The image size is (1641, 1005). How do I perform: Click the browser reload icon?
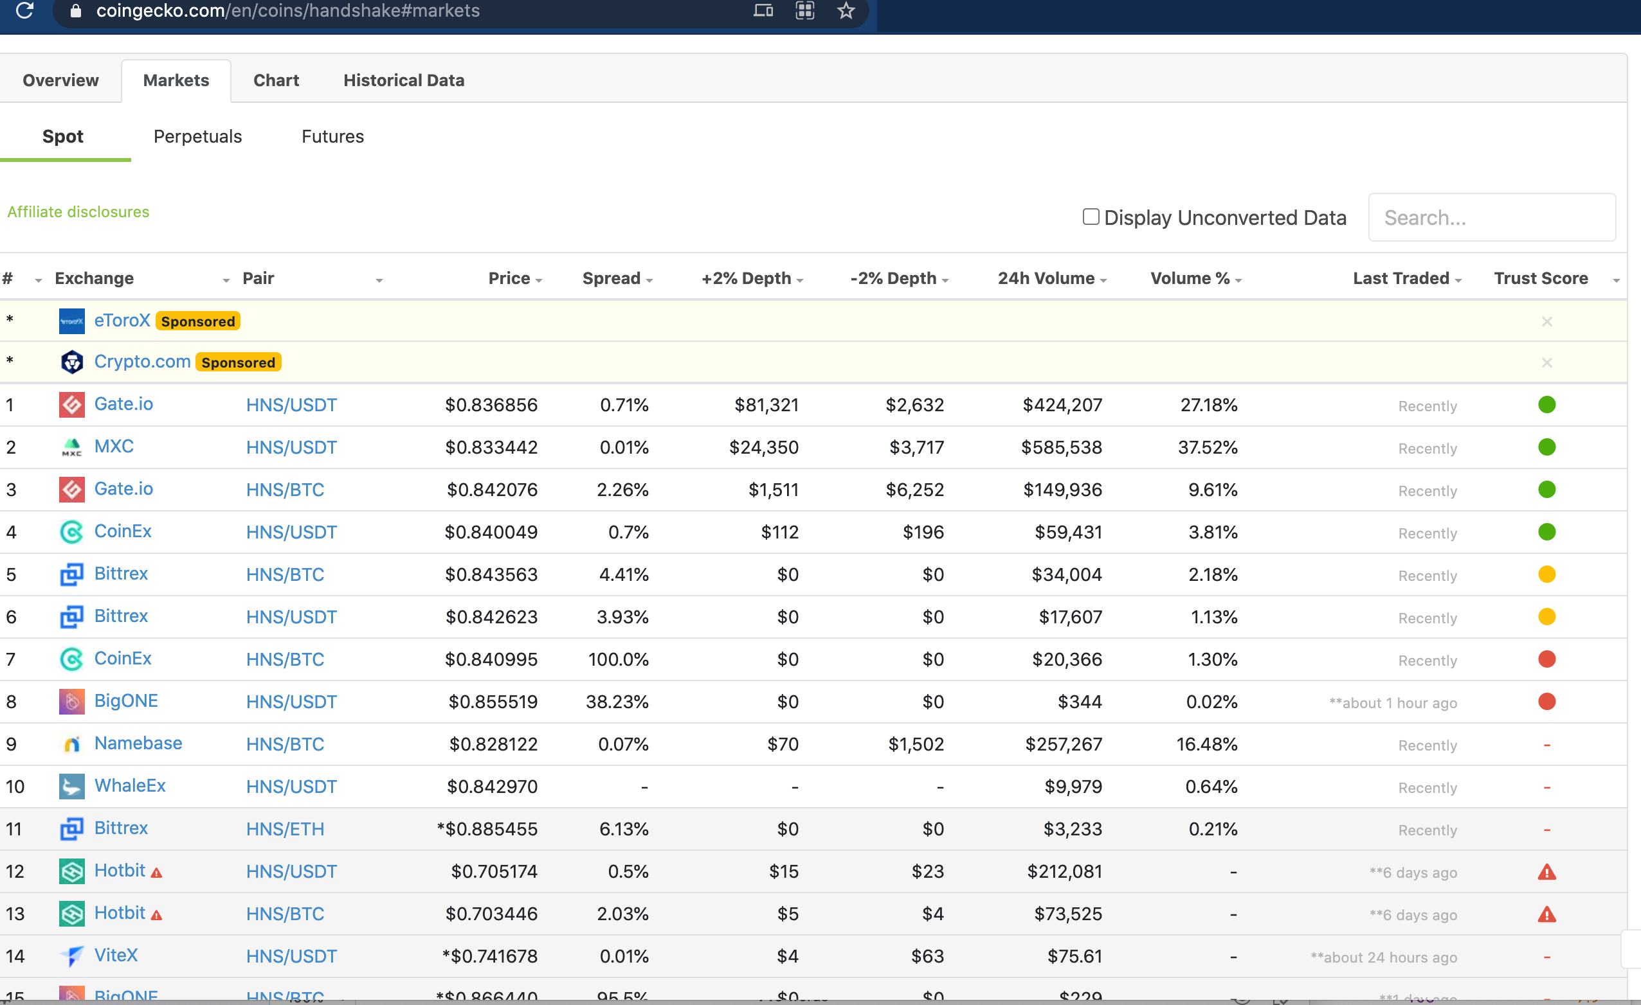[x=24, y=11]
